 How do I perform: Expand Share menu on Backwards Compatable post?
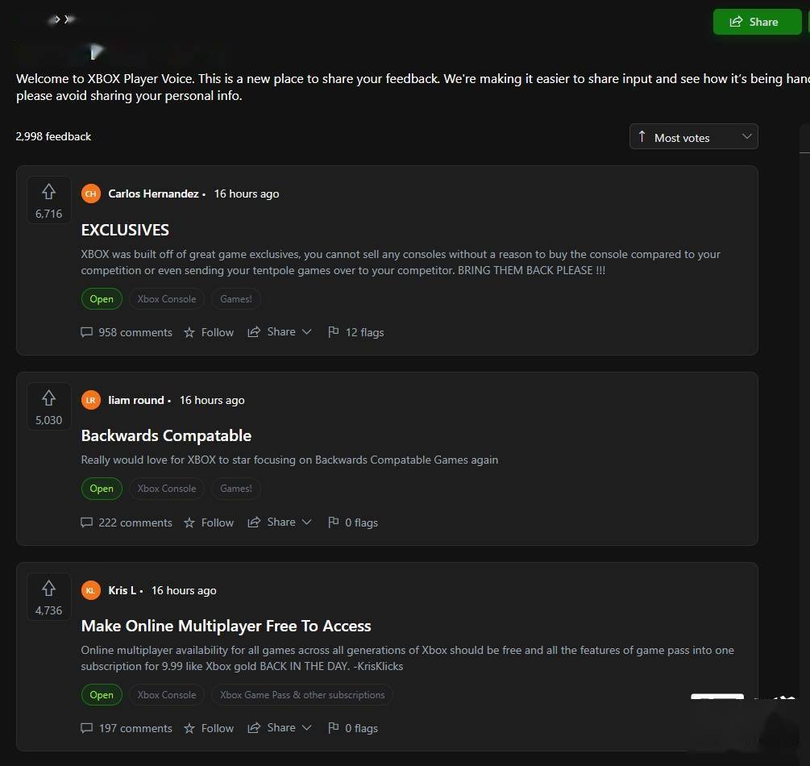coord(280,522)
